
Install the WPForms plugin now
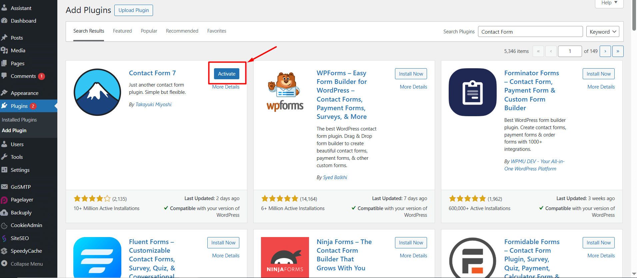(411, 74)
